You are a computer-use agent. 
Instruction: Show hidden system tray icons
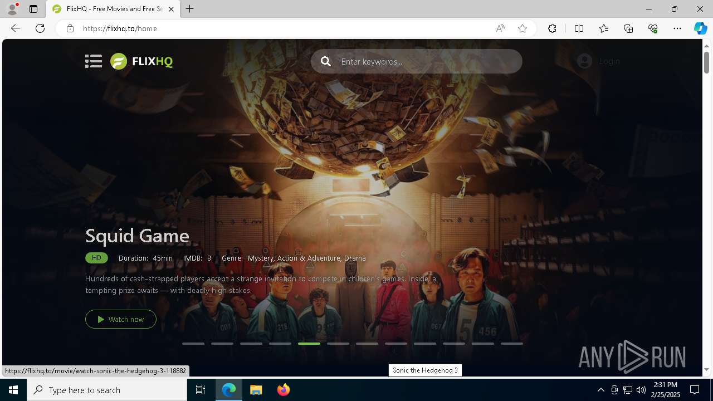[600, 390]
